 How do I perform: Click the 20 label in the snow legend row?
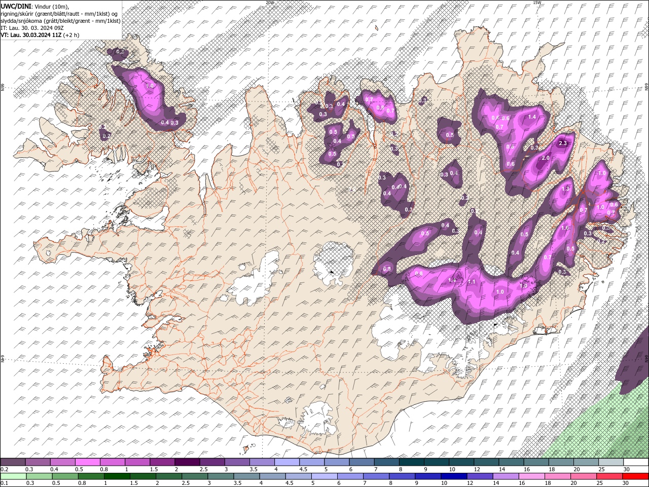[577, 469]
